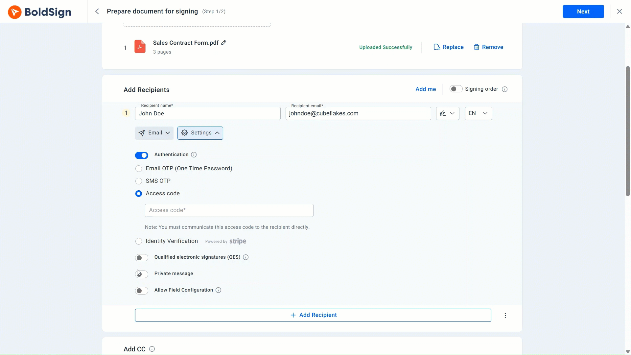Click the info icon beside Signing order
The height and width of the screenshot is (355, 631).
pos(505,89)
